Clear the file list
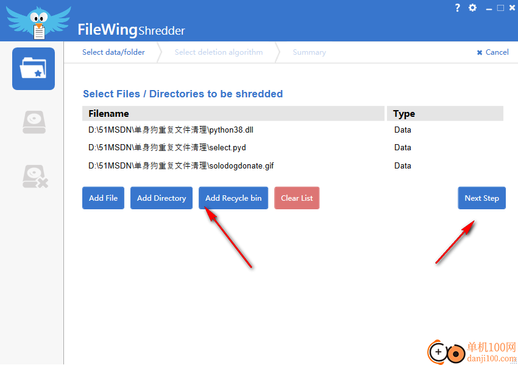 coord(297,198)
